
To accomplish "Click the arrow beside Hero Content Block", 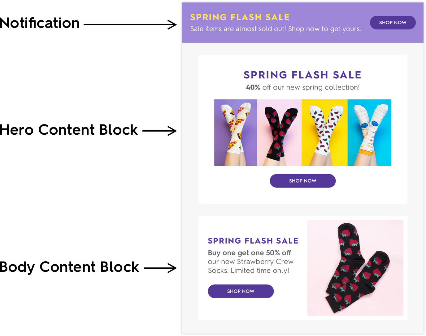I will point(159,131).
